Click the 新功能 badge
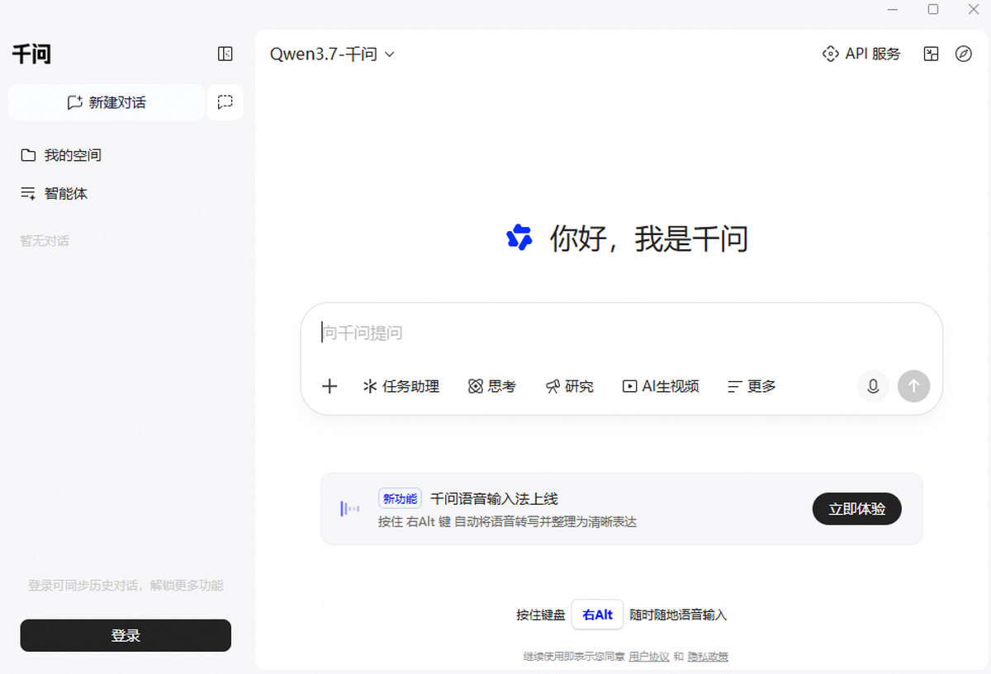The width and height of the screenshot is (991, 674). [401, 498]
